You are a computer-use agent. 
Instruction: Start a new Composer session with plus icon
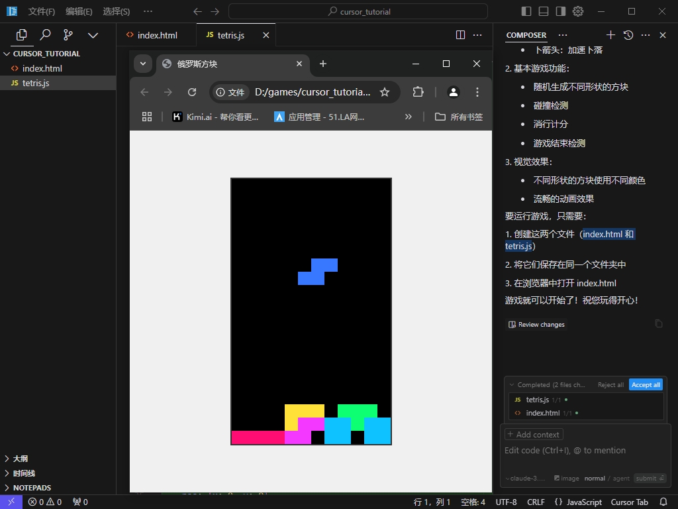pos(610,35)
